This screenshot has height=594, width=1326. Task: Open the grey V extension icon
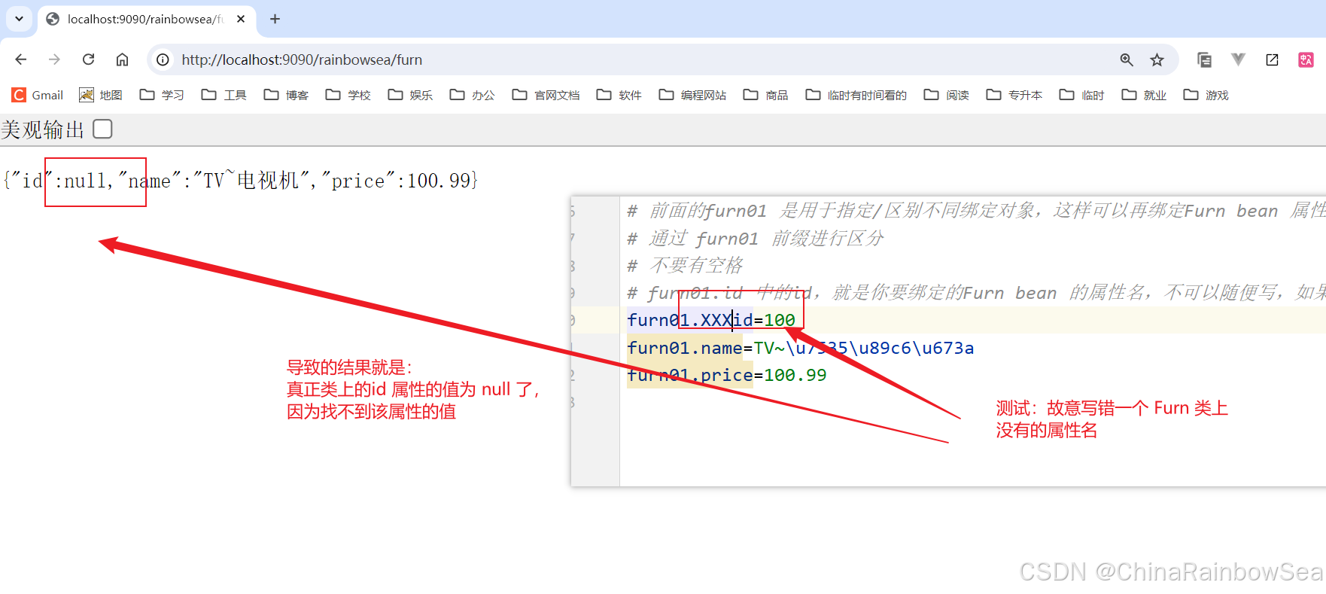pyautogui.click(x=1238, y=59)
